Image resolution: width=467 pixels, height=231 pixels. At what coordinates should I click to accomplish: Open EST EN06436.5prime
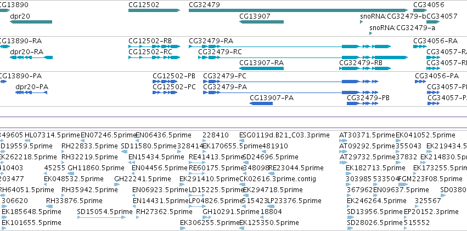163,135
